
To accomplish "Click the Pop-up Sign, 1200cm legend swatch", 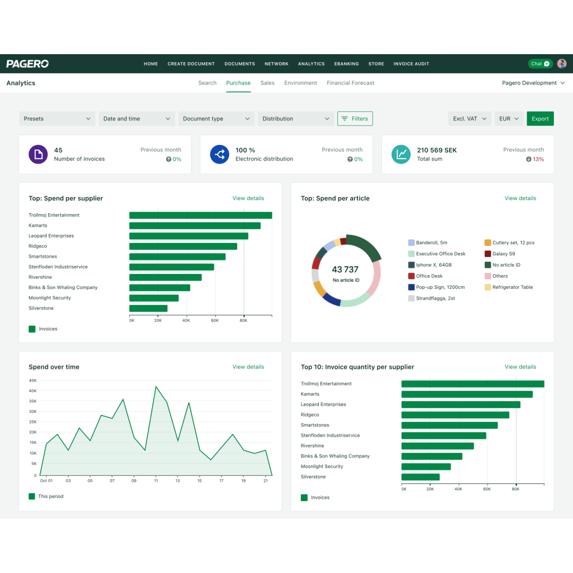I will (x=411, y=287).
